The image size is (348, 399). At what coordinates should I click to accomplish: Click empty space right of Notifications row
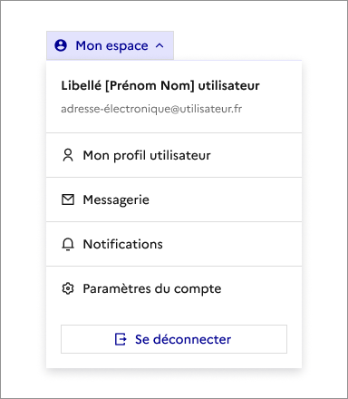(x=232, y=244)
